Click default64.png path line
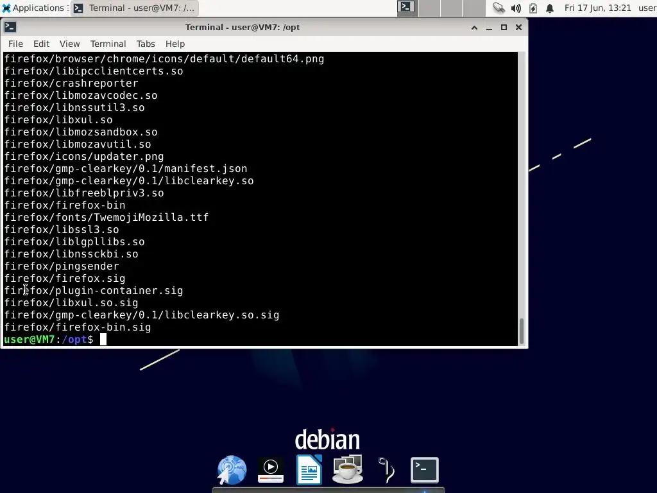 (164, 59)
